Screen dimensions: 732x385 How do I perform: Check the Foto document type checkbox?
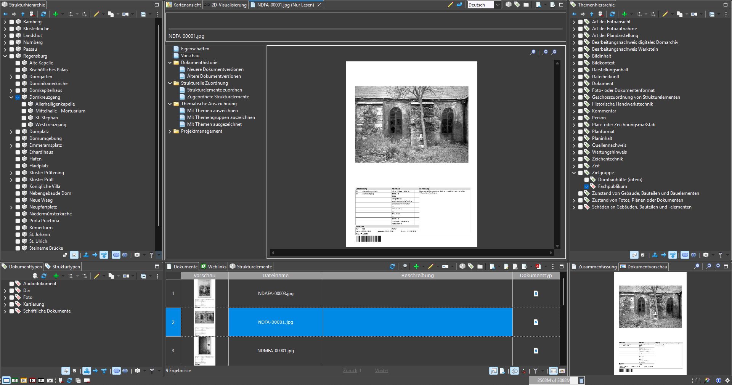click(x=12, y=297)
